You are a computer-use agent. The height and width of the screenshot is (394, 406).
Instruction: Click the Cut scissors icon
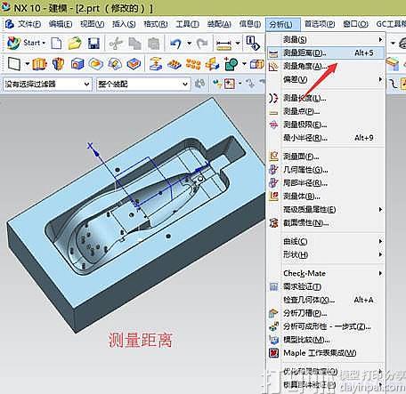pos(116,44)
